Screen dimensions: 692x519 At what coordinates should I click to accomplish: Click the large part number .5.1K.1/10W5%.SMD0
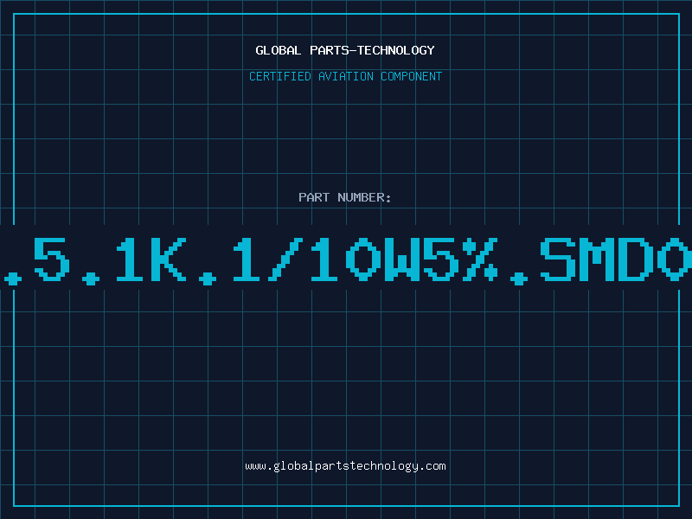(346, 260)
